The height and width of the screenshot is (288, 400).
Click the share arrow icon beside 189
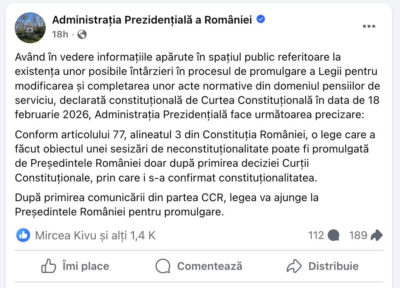[376, 235]
